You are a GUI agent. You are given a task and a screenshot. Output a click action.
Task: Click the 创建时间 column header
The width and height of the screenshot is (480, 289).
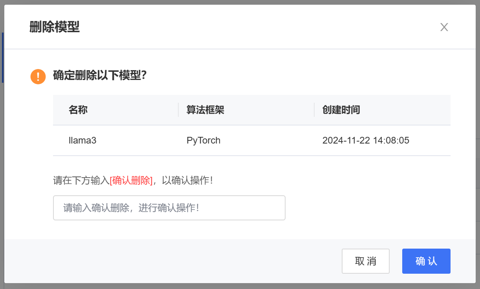[x=341, y=110]
